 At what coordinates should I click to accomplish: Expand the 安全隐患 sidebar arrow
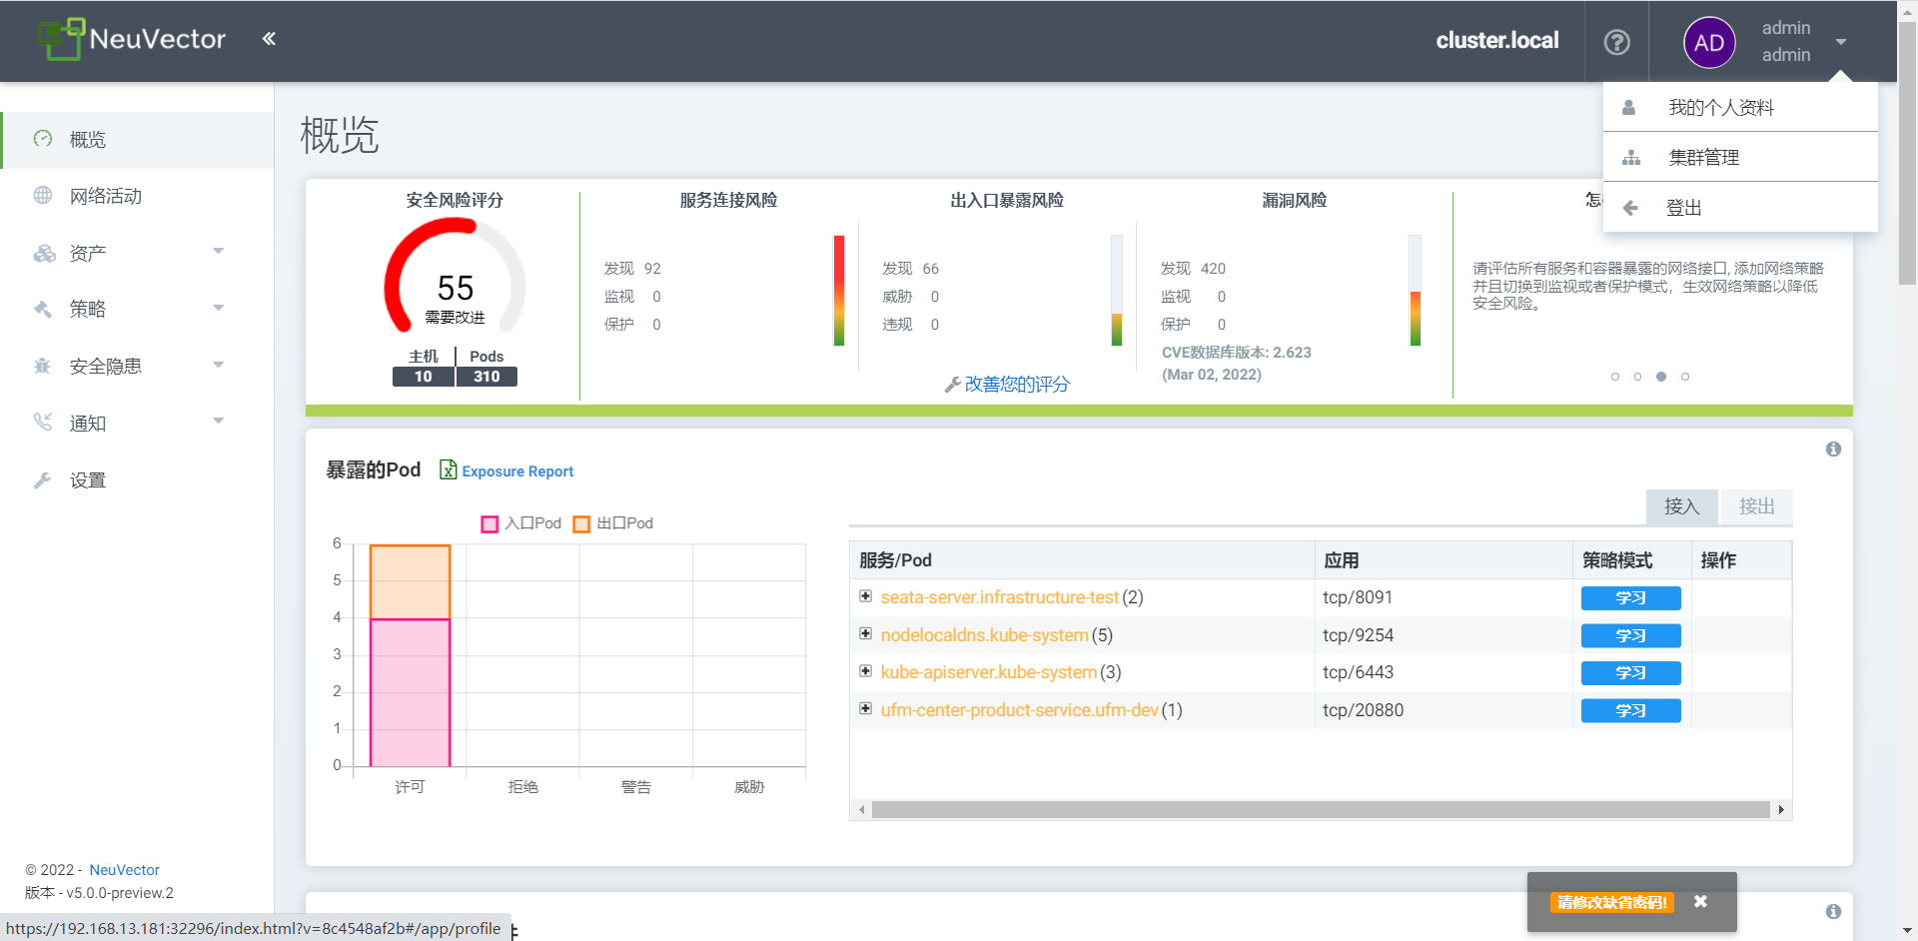coord(219,365)
